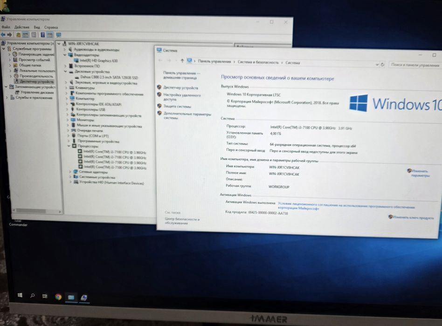The width and height of the screenshot is (442, 326).
Task: Collapse the Процессоры device category
Action: [69, 146]
